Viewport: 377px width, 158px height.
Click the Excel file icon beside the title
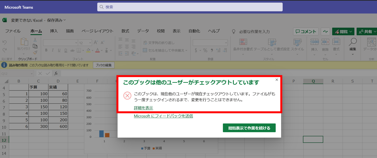(x=5, y=20)
